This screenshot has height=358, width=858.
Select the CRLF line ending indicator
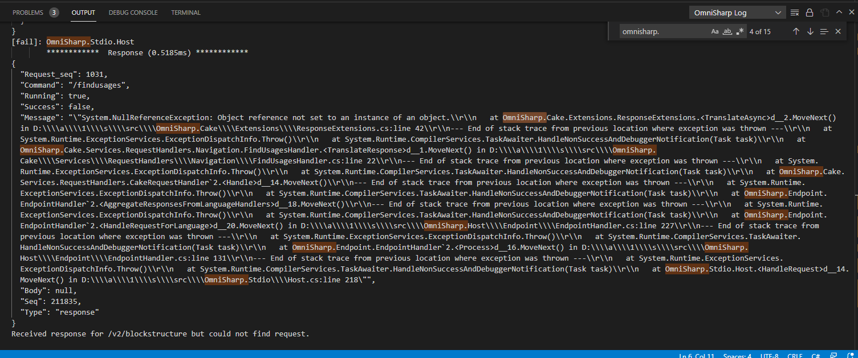(795, 355)
